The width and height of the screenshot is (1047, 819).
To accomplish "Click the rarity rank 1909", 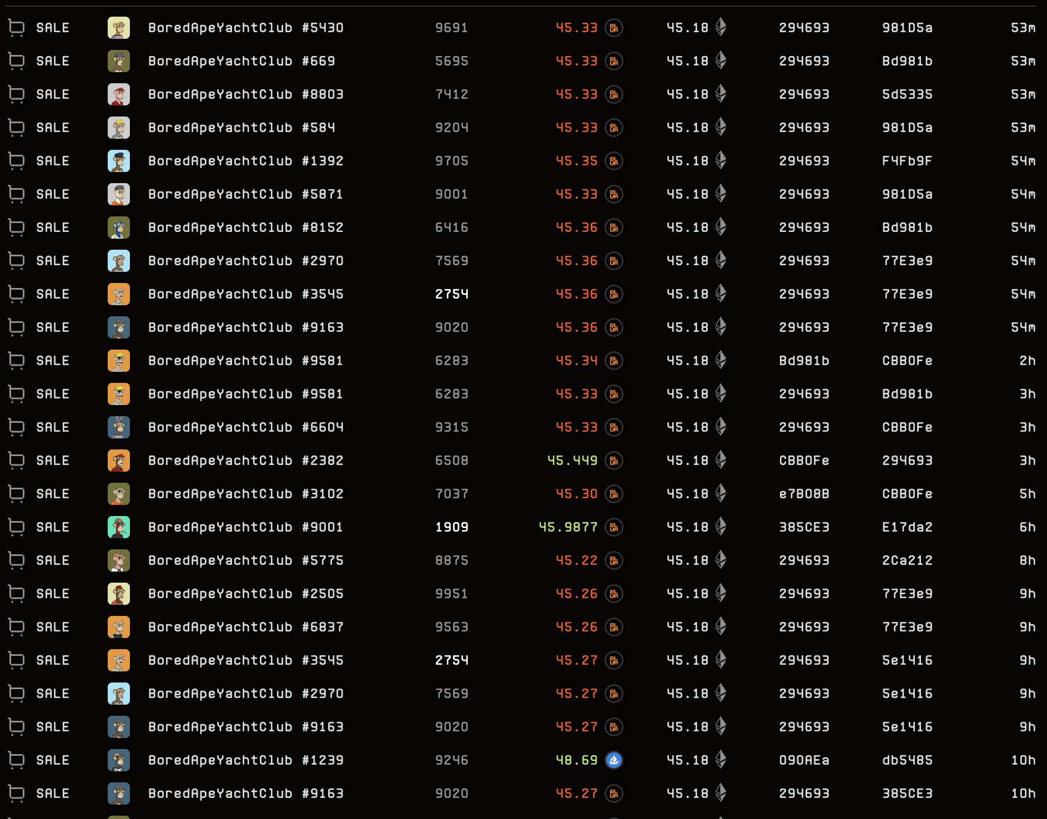I will tap(452, 527).
